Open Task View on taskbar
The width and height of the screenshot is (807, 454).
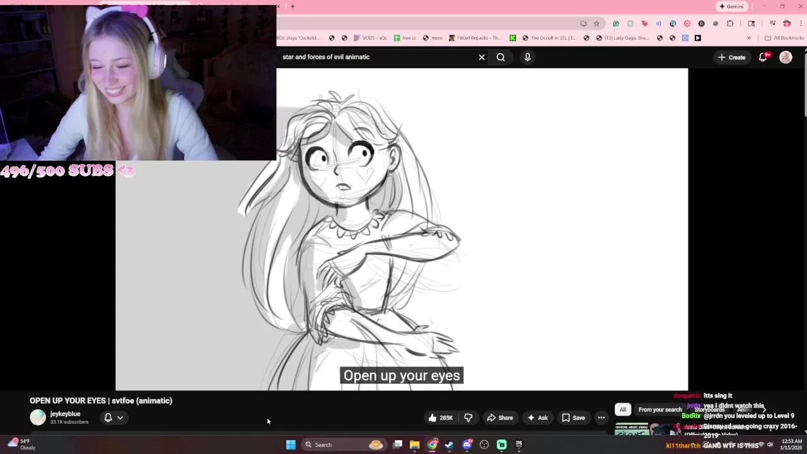[x=398, y=445]
